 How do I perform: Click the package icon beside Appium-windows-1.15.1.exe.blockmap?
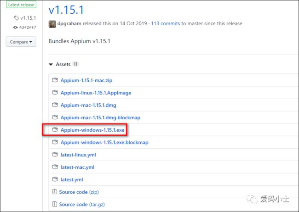pos(55,142)
